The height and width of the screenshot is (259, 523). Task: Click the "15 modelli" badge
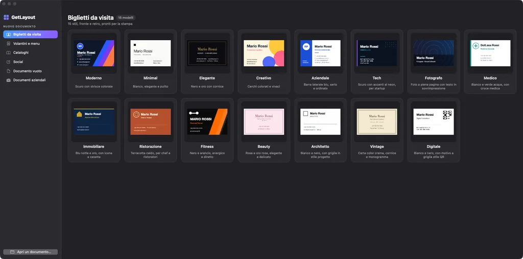pos(126,18)
